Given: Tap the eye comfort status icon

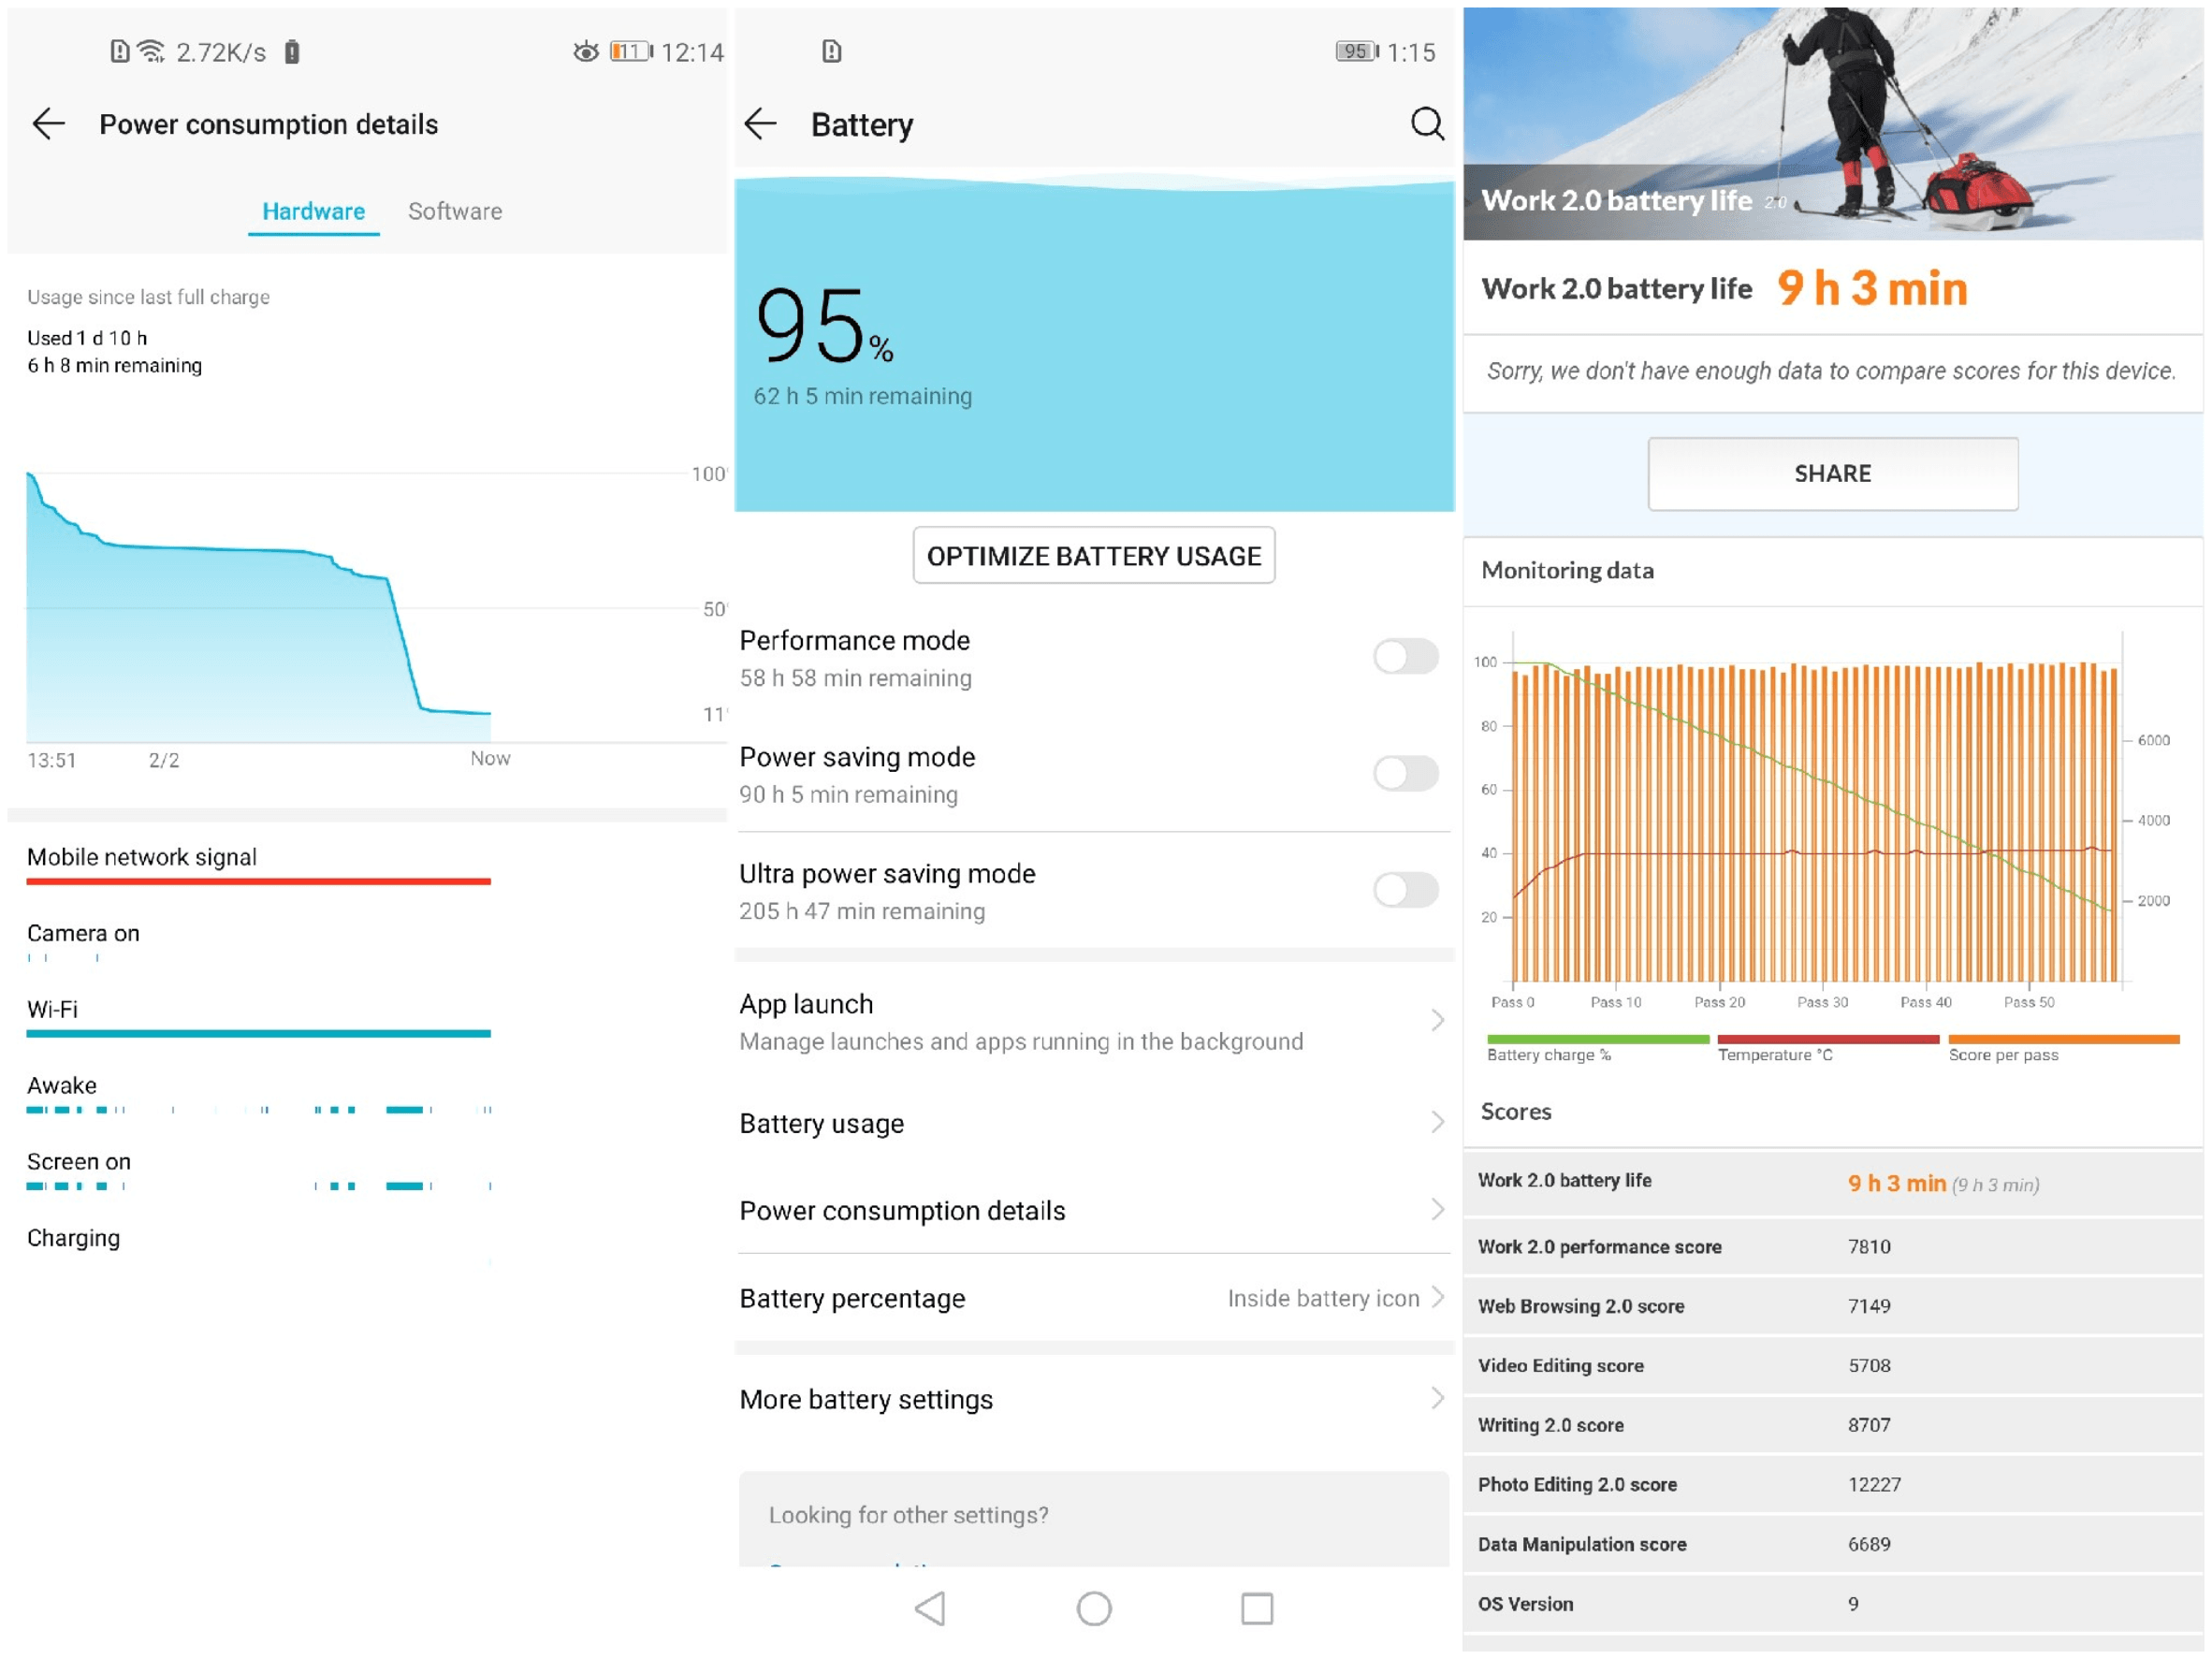Looking at the screenshot, I should [586, 52].
